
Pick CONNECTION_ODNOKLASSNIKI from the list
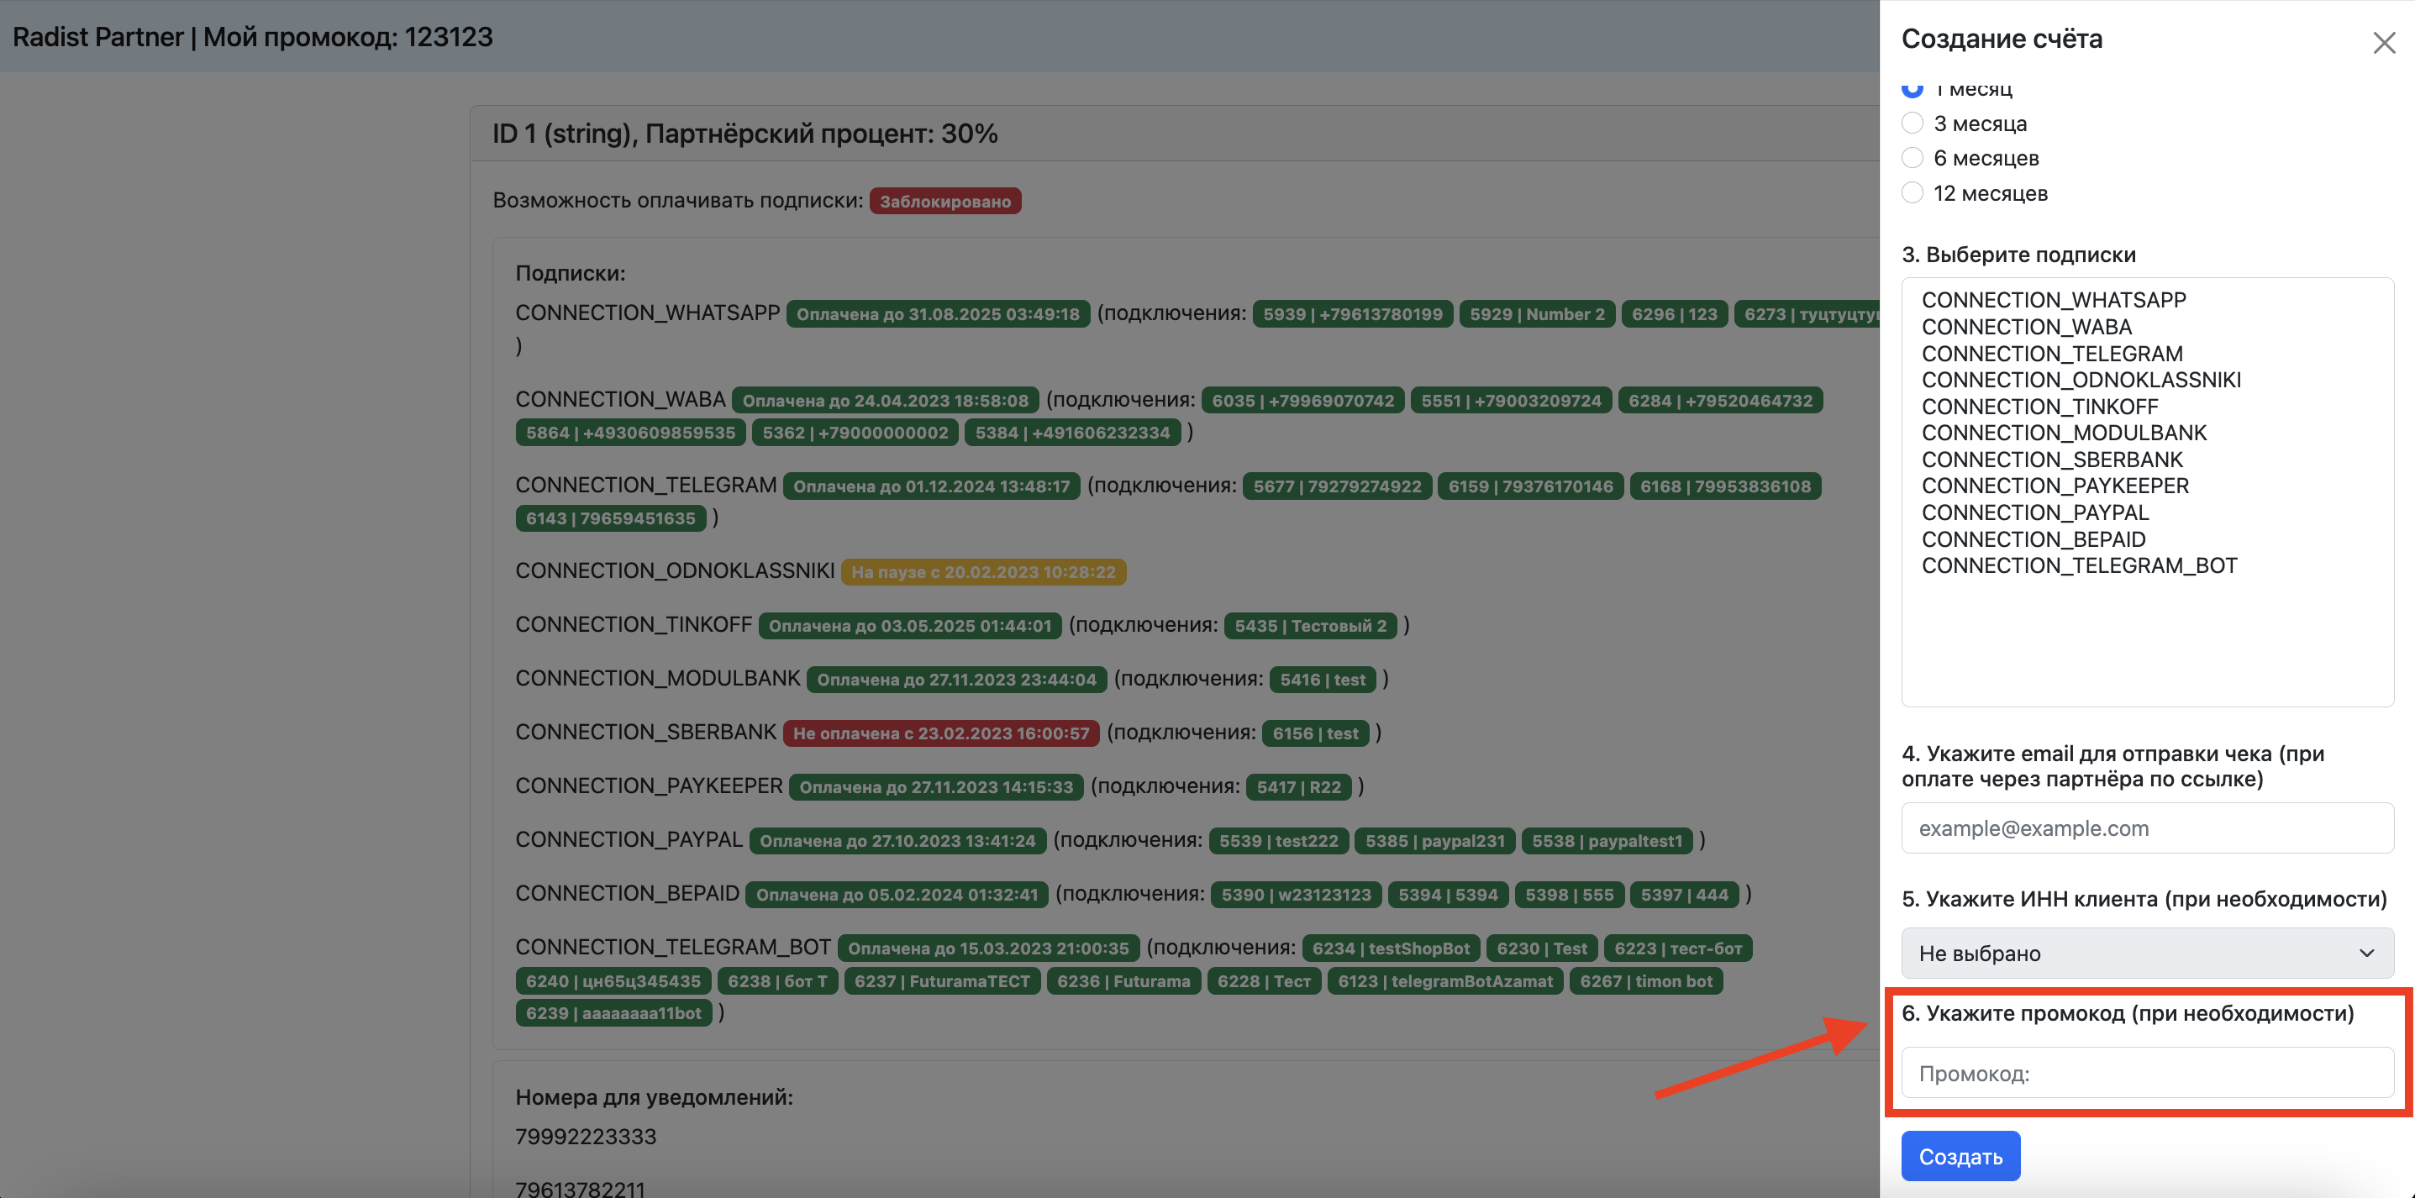tap(2081, 380)
